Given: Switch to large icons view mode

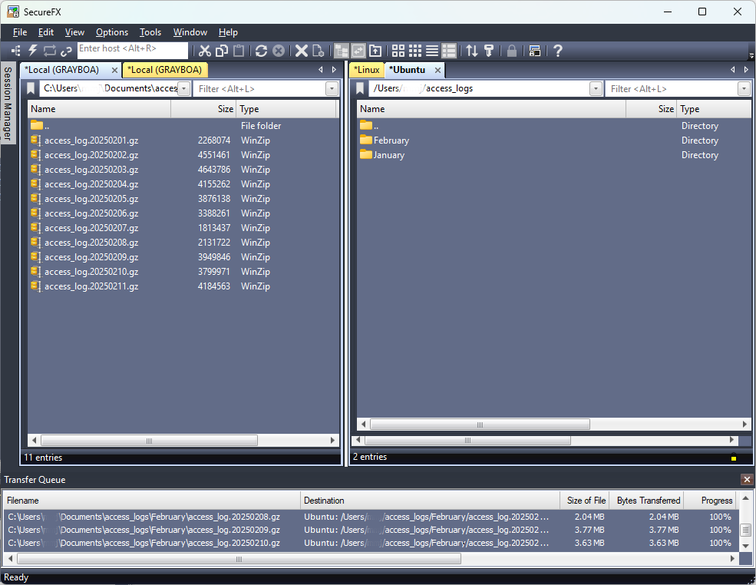Looking at the screenshot, I should coord(398,51).
